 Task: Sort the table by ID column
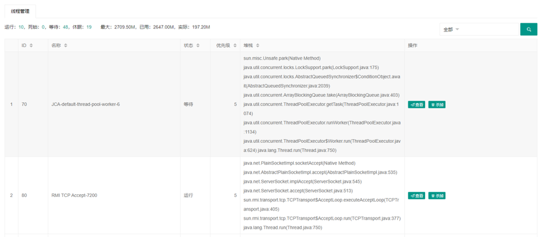[31, 45]
